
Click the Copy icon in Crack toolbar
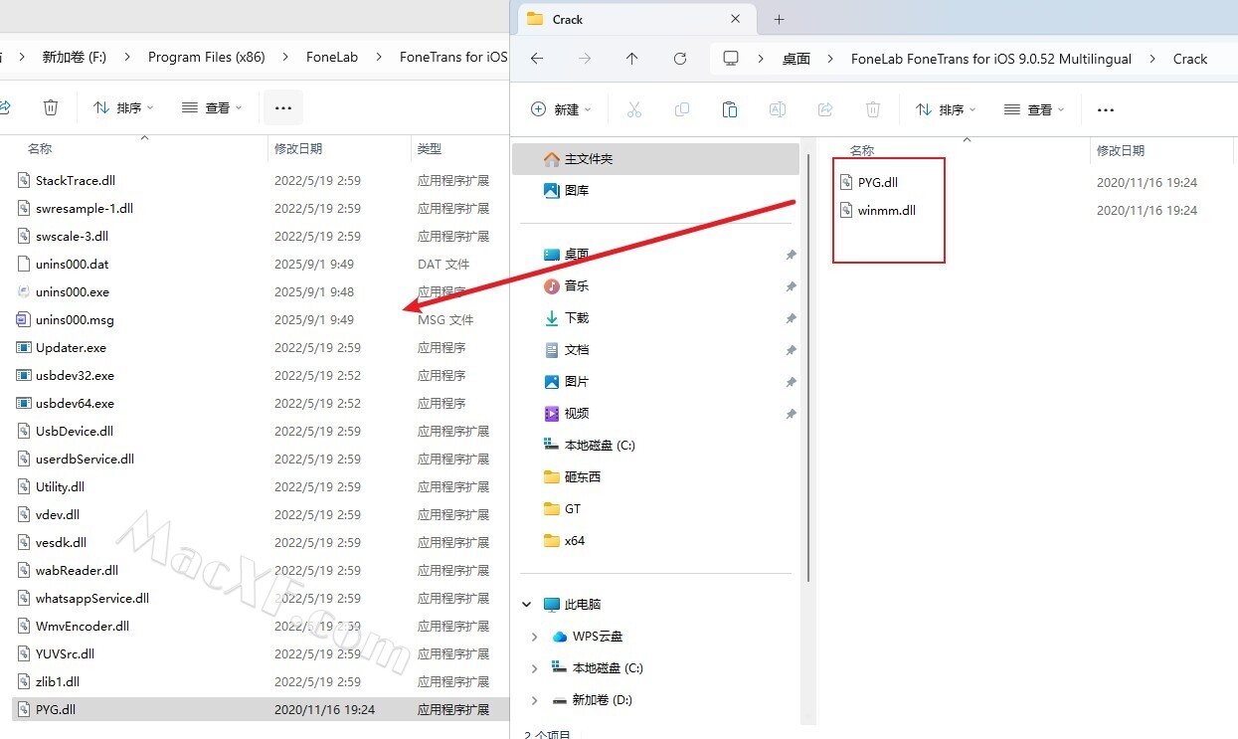point(682,109)
